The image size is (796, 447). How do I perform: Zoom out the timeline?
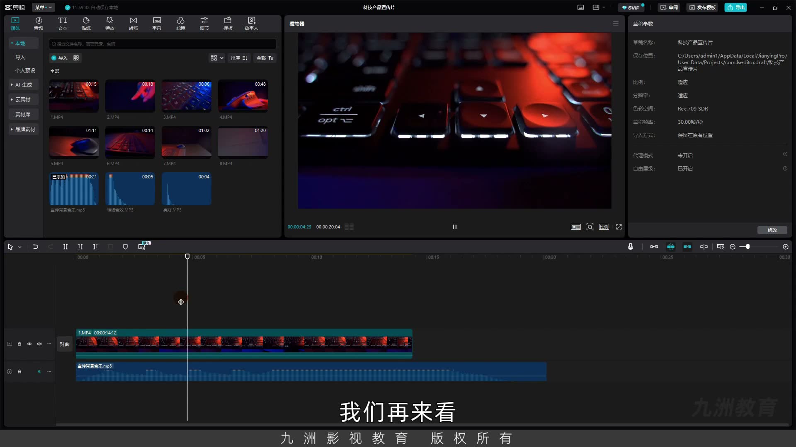coord(733,247)
